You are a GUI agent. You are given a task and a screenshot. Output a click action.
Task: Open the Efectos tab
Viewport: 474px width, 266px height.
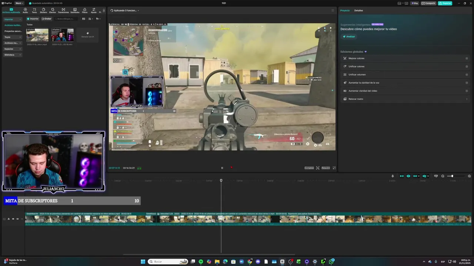click(53, 10)
